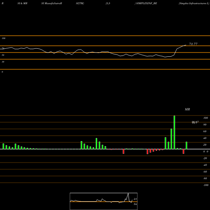Click the -80 label on MR axis
The image size is (210, 210).
[205, 178]
